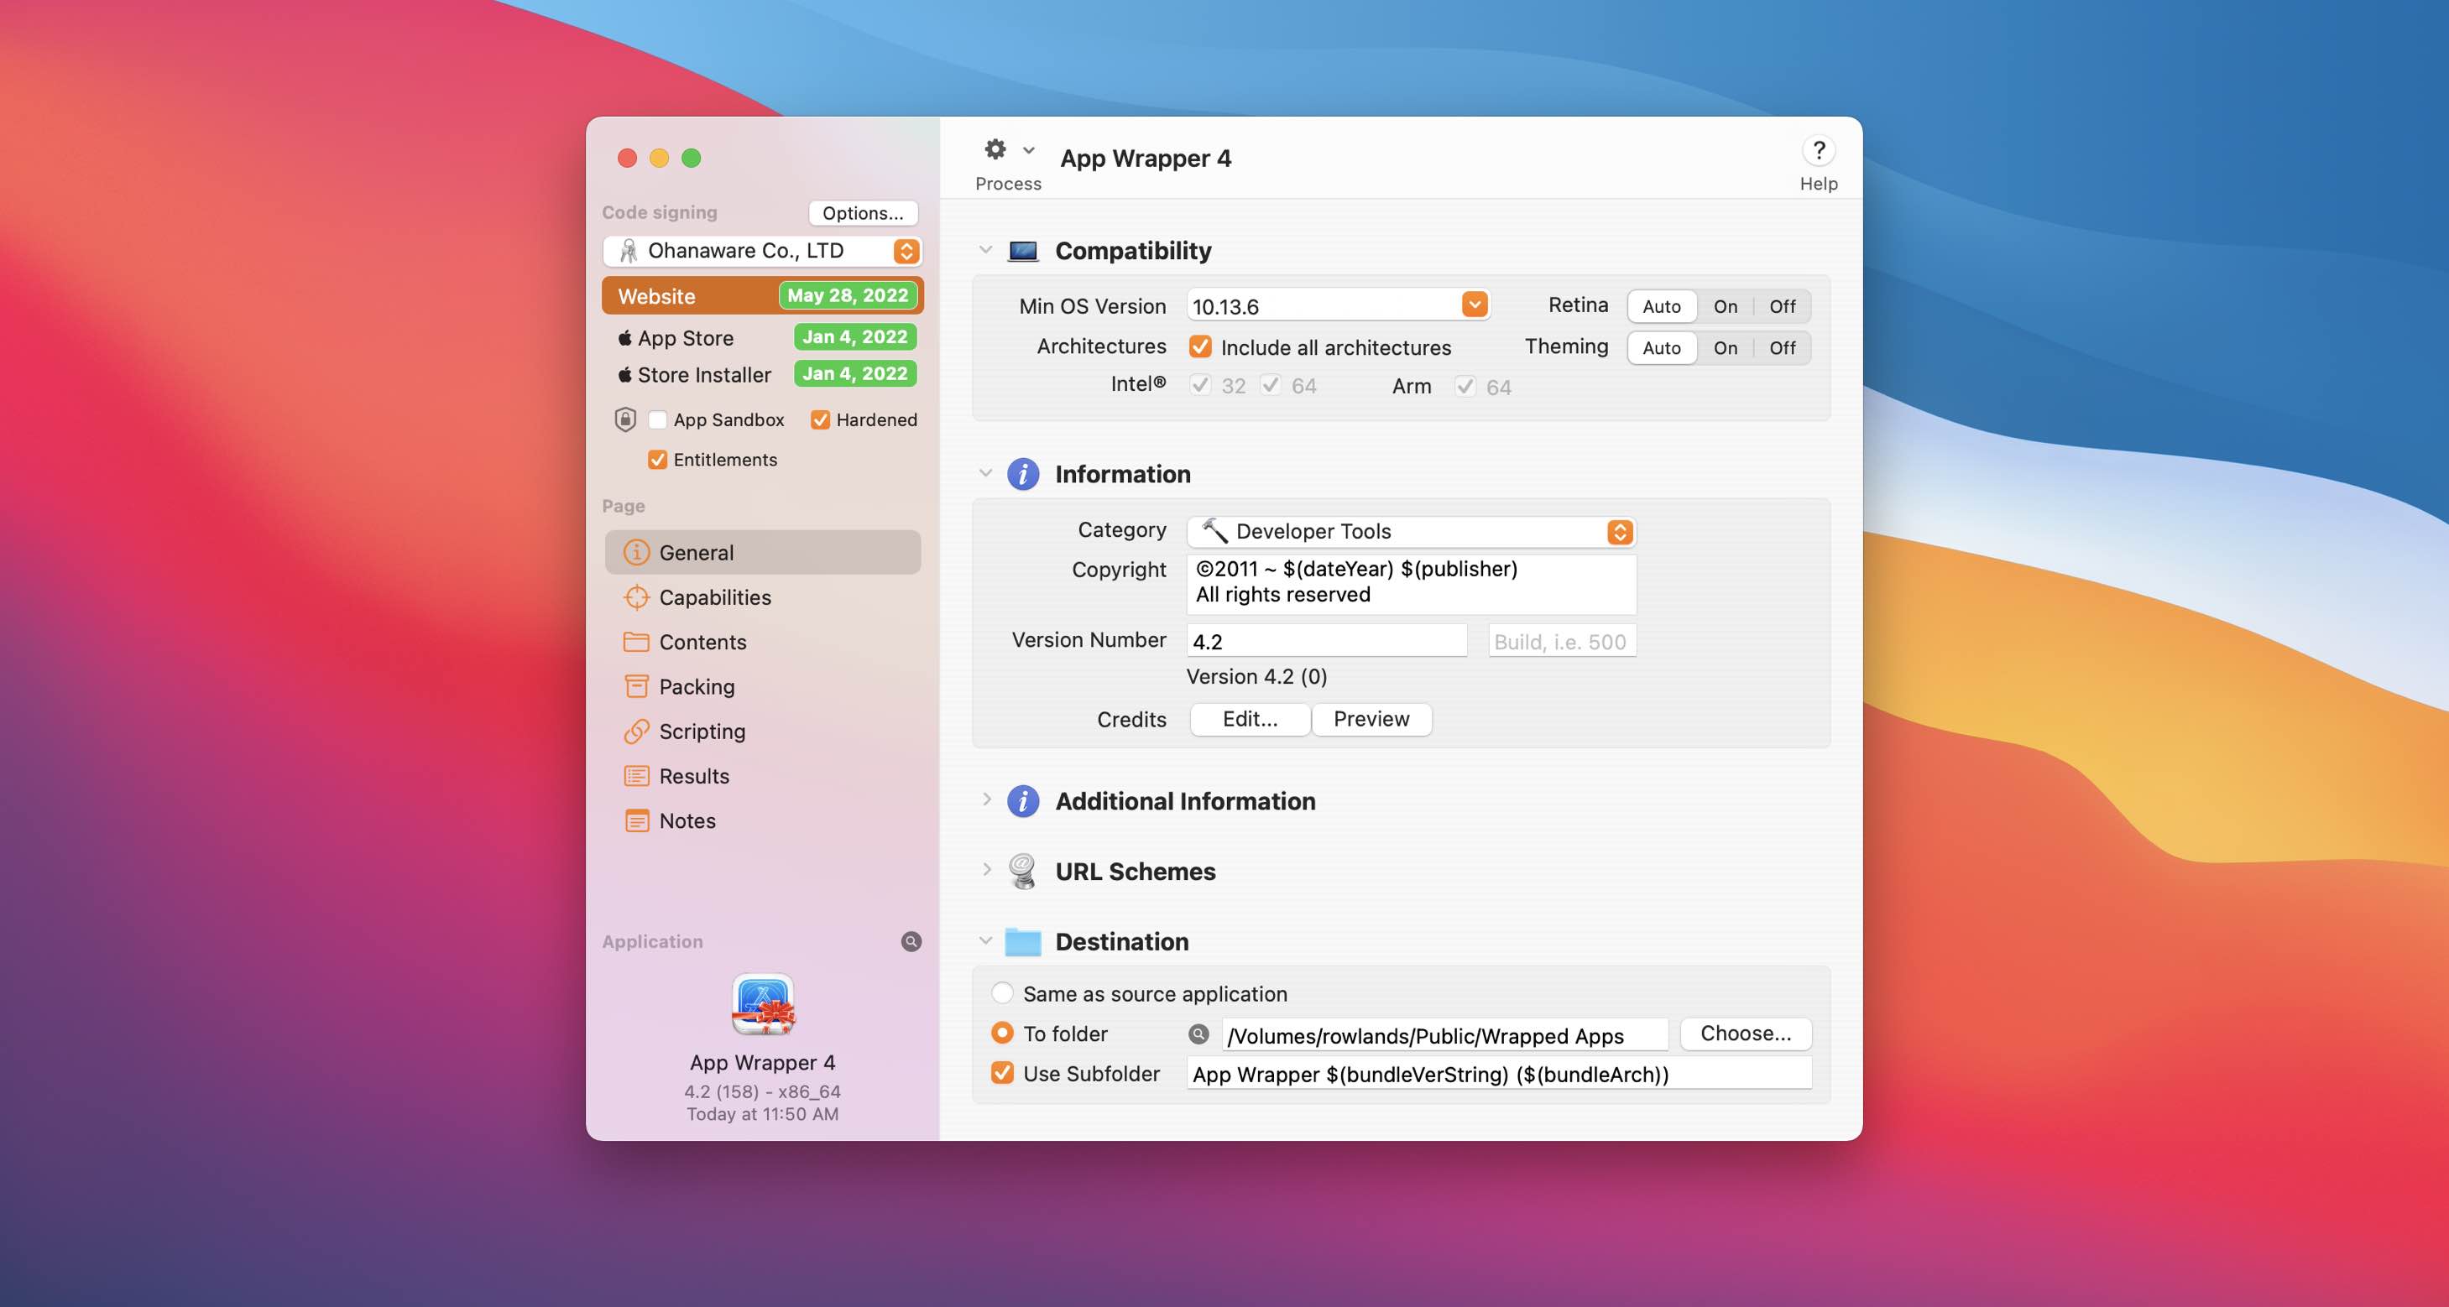Expand the URL Schemes section
Viewport: 2449px width, 1307px height.
pos(986,870)
